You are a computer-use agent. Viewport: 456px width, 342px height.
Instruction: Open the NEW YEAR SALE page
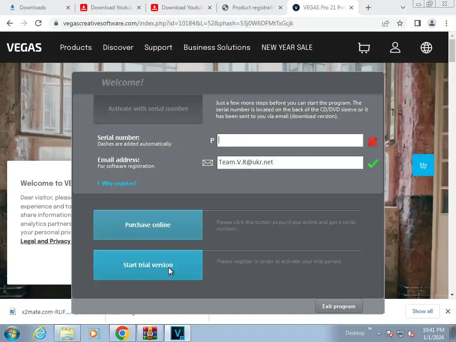tap(287, 47)
